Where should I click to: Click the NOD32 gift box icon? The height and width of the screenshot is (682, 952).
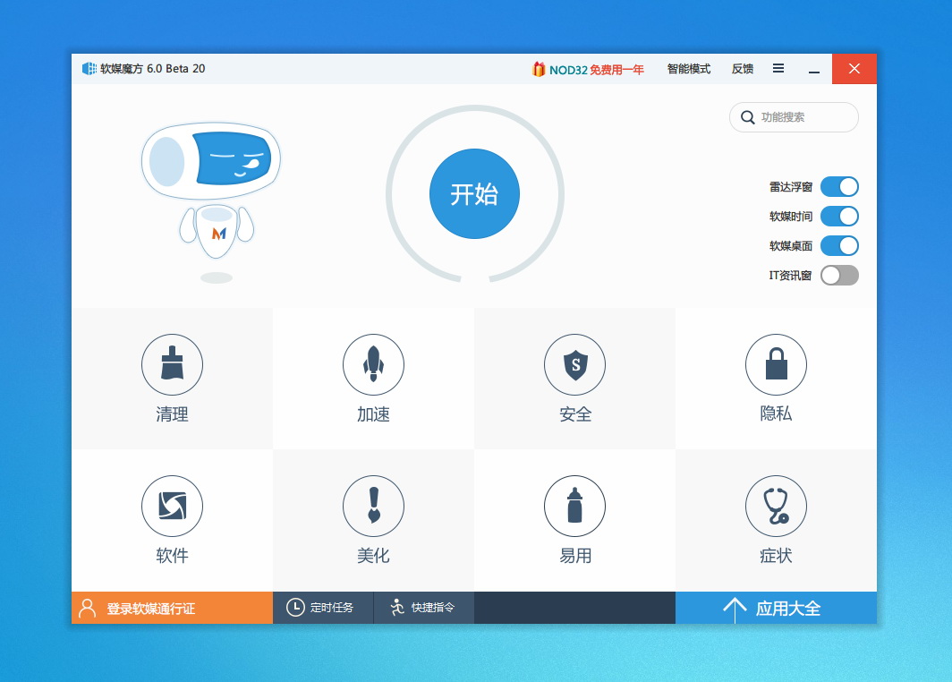[x=539, y=69]
